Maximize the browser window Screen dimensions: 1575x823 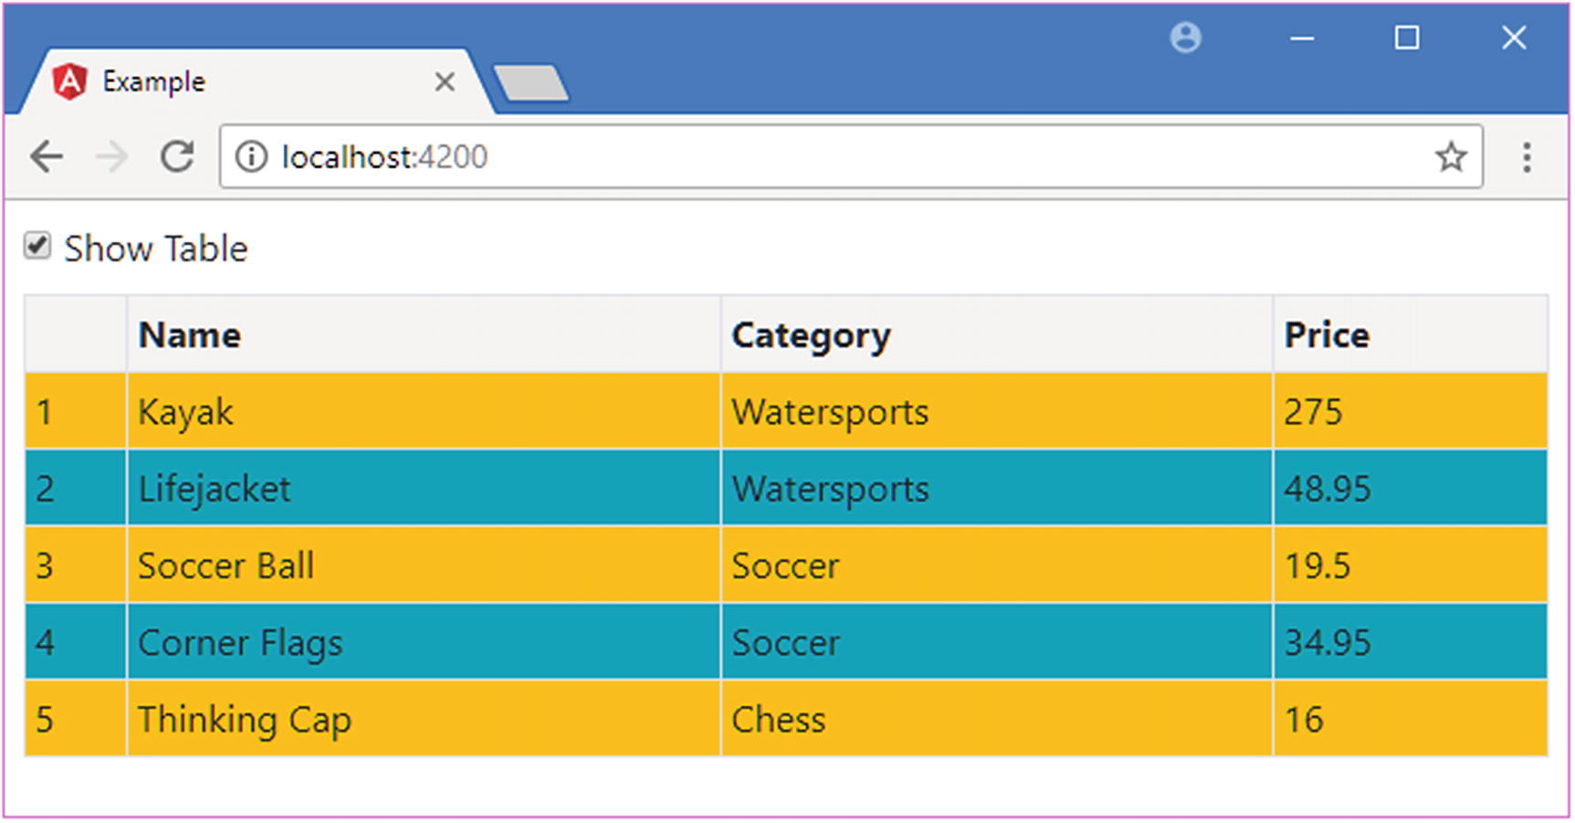1406,38
